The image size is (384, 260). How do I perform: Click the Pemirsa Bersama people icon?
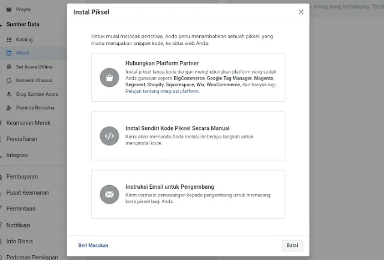tap(9, 108)
